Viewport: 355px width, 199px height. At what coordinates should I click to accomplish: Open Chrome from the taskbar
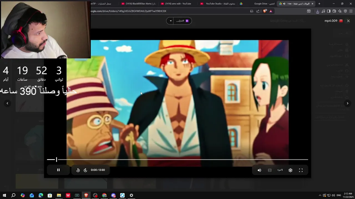(x=104, y=195)
